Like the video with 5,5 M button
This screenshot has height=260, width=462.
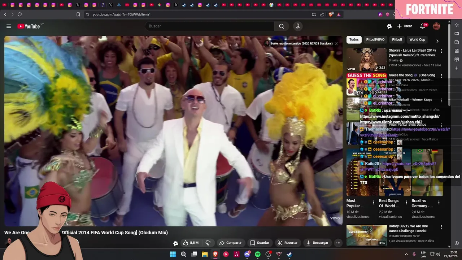(x=191, y=243)
